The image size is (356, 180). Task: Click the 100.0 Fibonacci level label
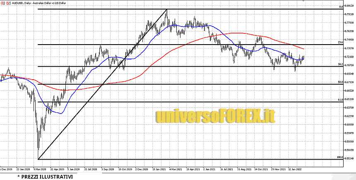tap(340, 157)
